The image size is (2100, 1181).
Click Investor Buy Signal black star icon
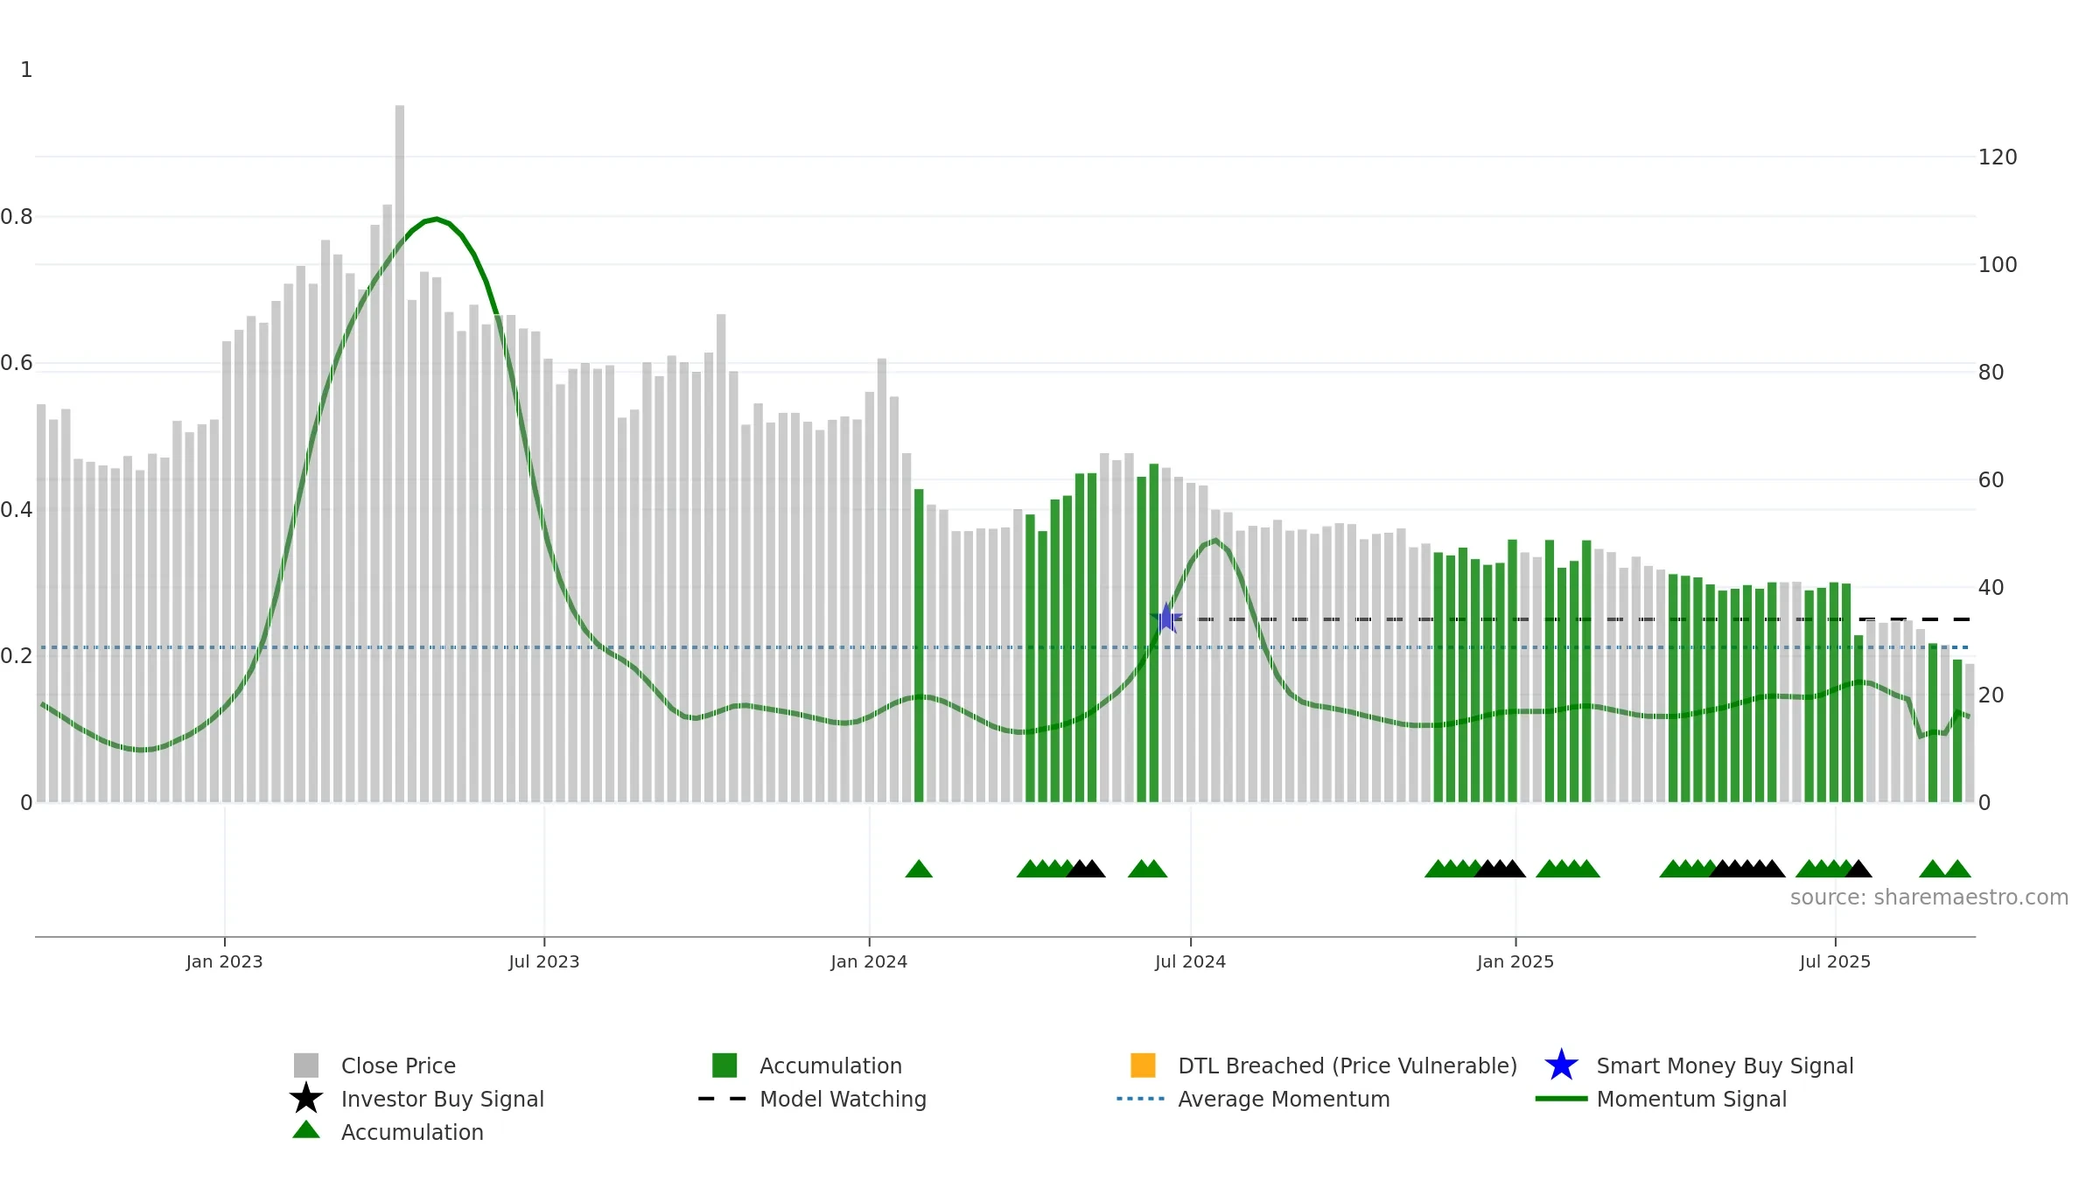point(306,1099)
